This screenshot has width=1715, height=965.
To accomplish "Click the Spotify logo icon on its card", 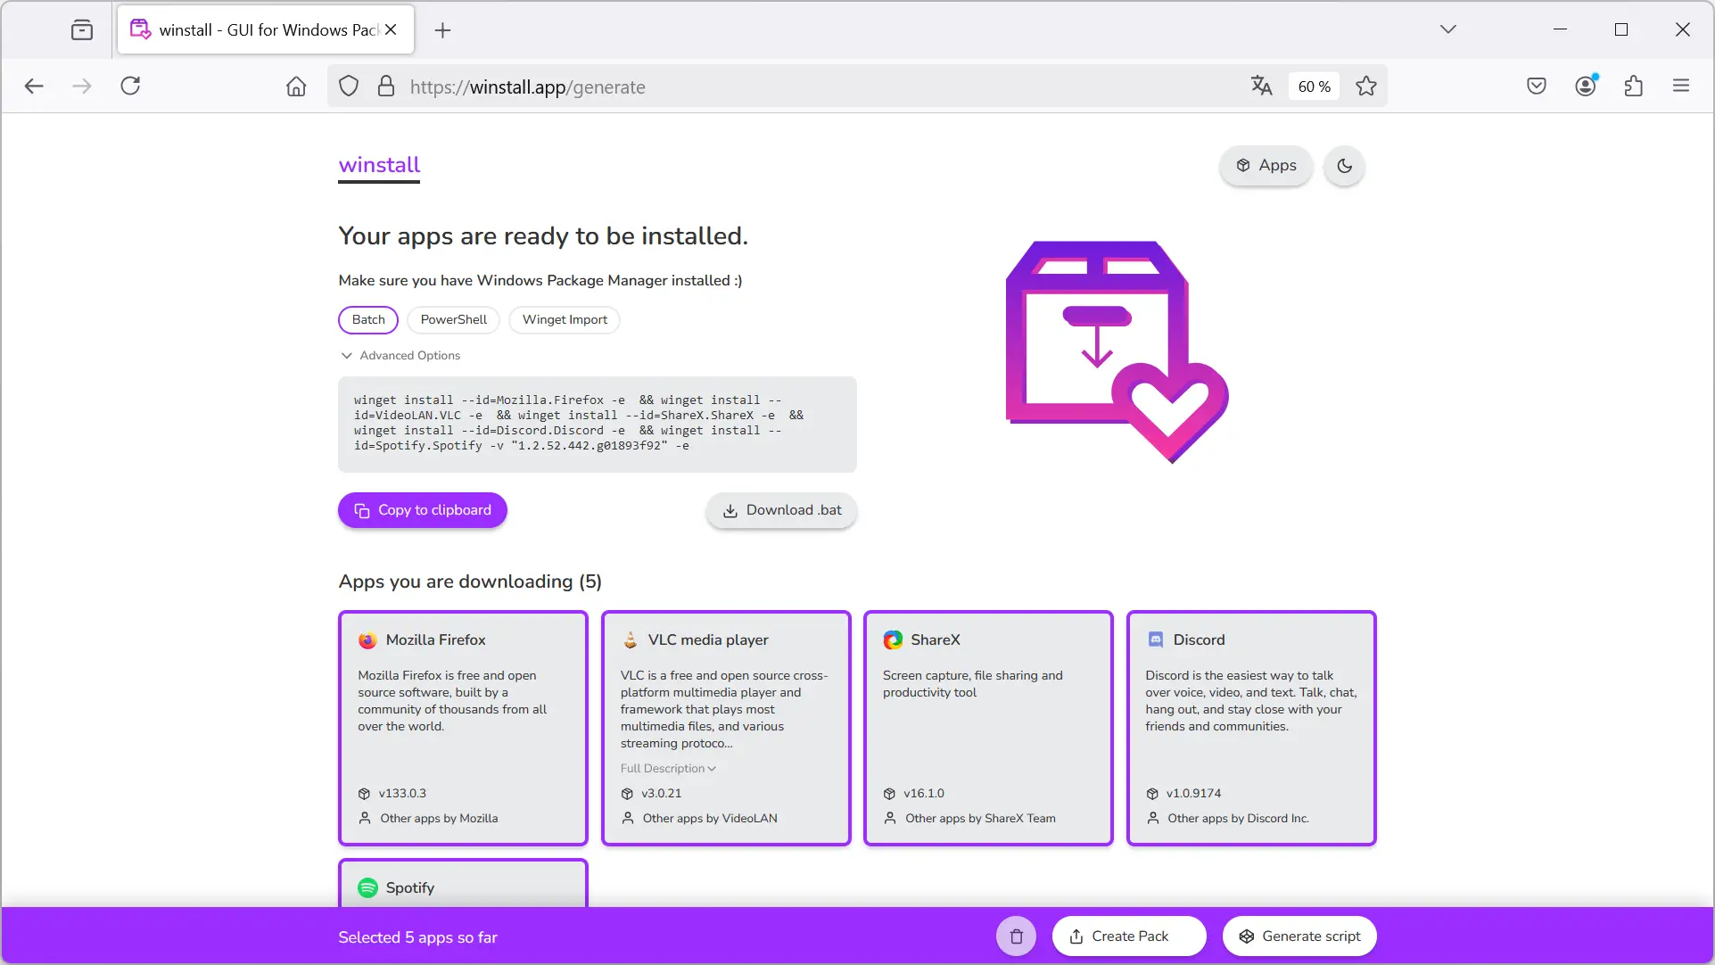I will [367, 887].
